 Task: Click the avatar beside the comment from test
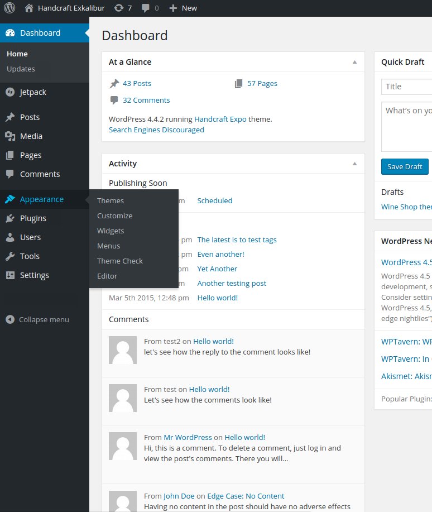[x=123, y=398]
